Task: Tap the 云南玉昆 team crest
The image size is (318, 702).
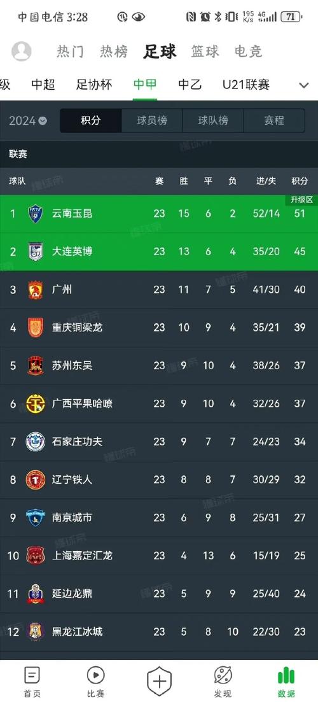Action: point(36,214)
